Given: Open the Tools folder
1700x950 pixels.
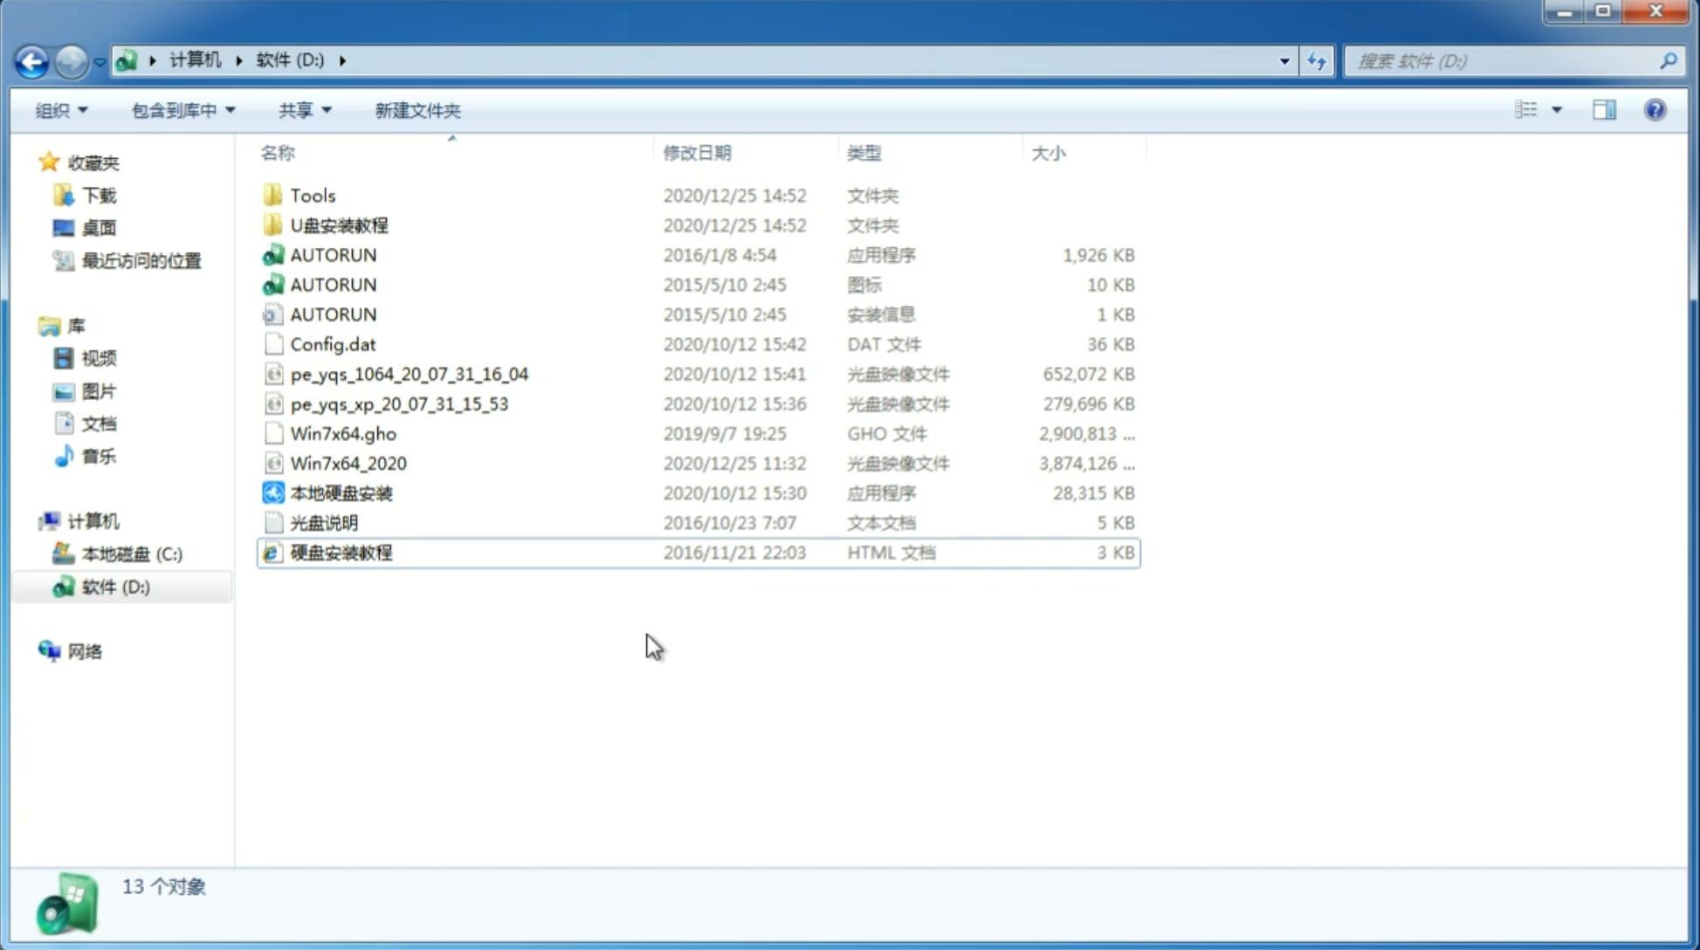Looking at the screenshot, I should coord(312,195).
